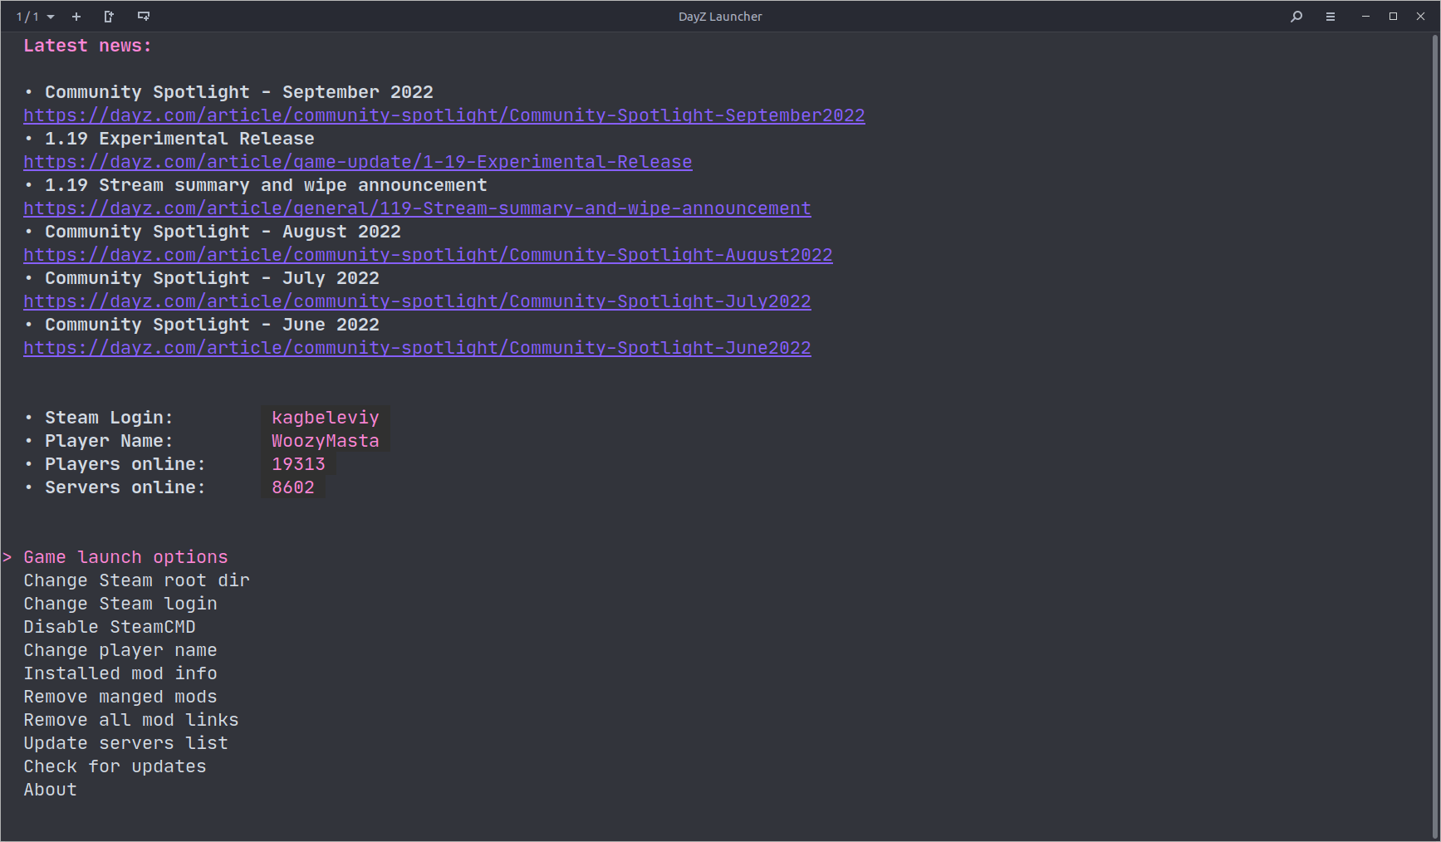This screenshot has width=1441, height=842.
Task: Click the Players online label
Action: [x=125, y=464]
